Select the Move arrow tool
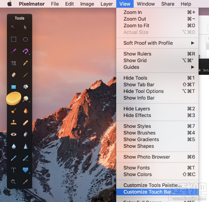Viewport: 209px width, 202px height. pyautogui.click(x=25, y=28)
